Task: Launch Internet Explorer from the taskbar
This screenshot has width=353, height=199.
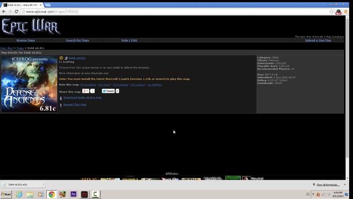Action: pyautogui.click(x=19, y=194)
